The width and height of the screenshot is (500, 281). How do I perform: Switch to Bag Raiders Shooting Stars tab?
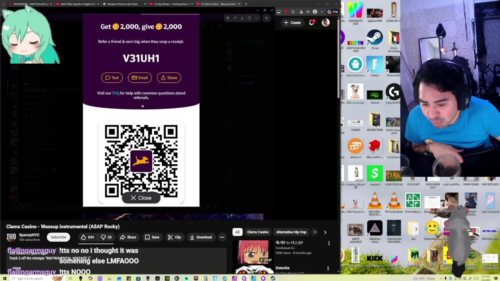171,4
